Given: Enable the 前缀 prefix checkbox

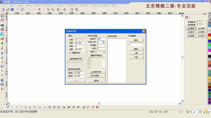Looking at the screenshot, I should [89, 52].
